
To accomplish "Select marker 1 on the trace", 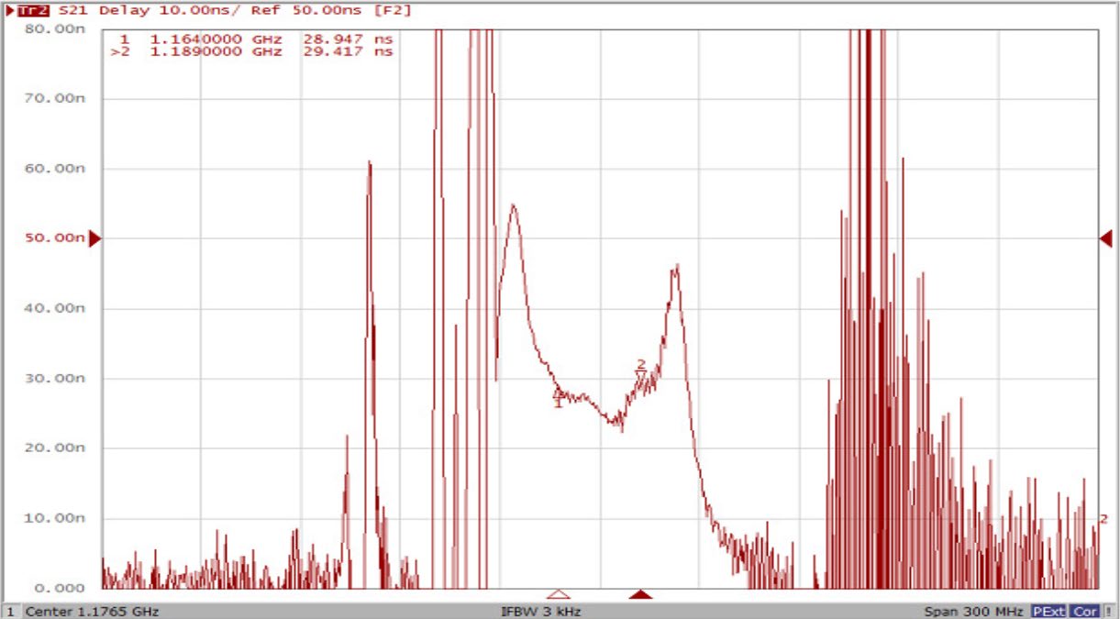I will [557, 396].
